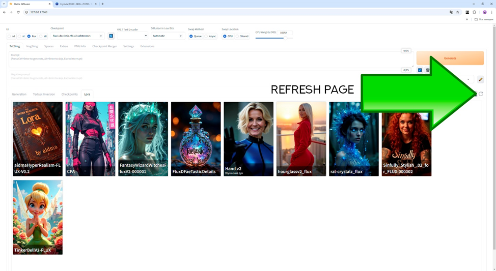This screenshot has height=271, width=496.
Task: Select the Lora sub-tab
Action: pyautogui.click(x=87, y=94)
